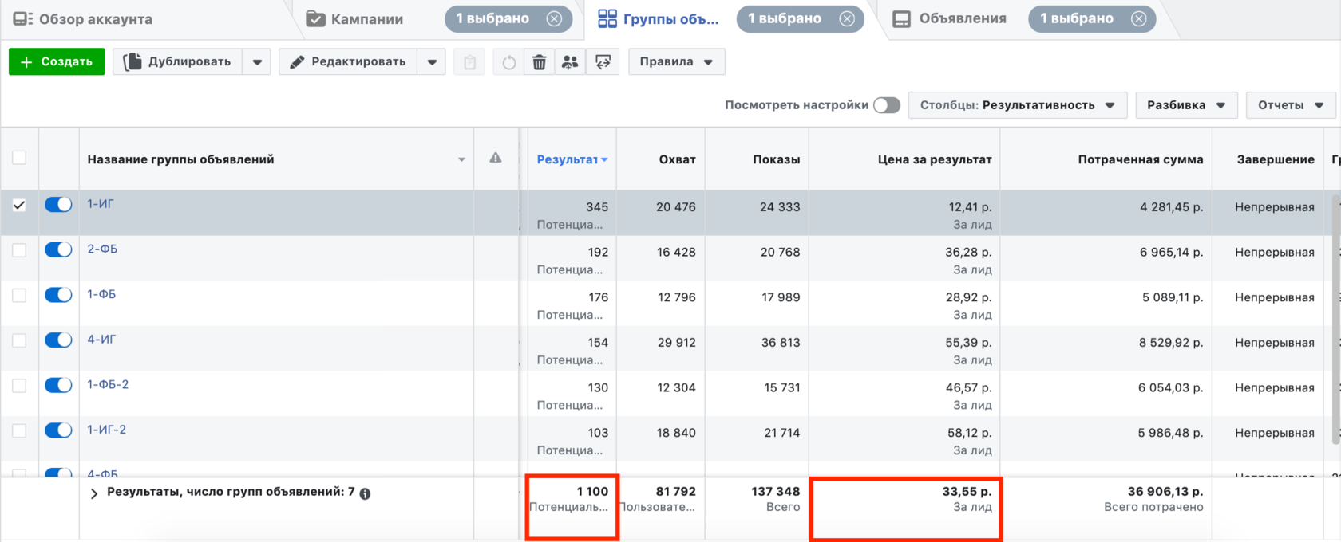Turn off the 4-ИГ ad set switch
Viewport: 1341px width, 542px height.
pos(58,340)
